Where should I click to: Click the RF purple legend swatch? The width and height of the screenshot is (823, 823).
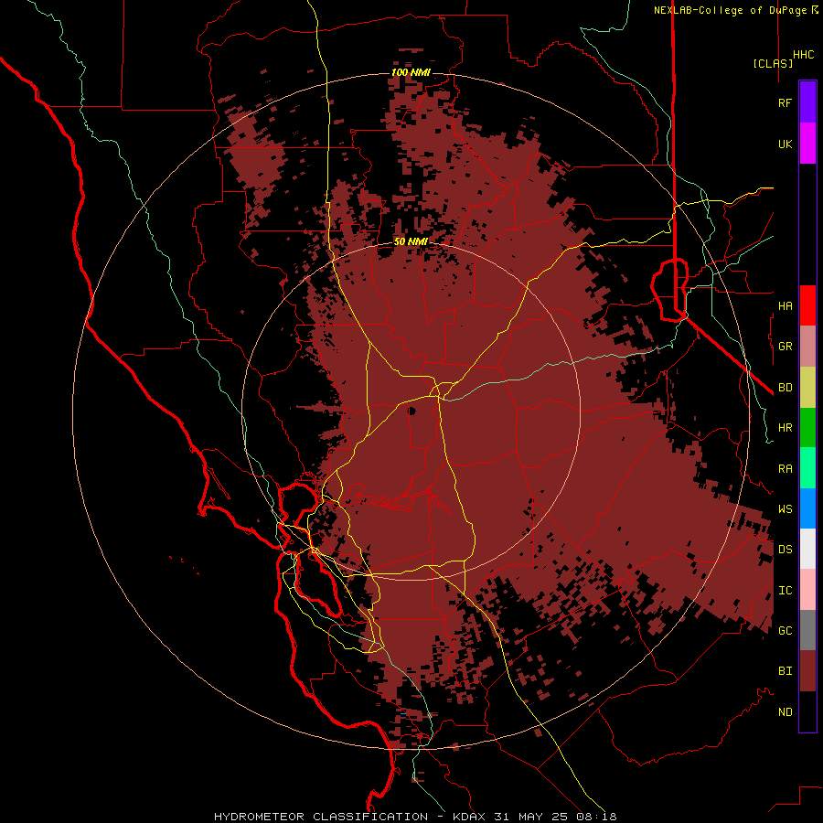807,102
